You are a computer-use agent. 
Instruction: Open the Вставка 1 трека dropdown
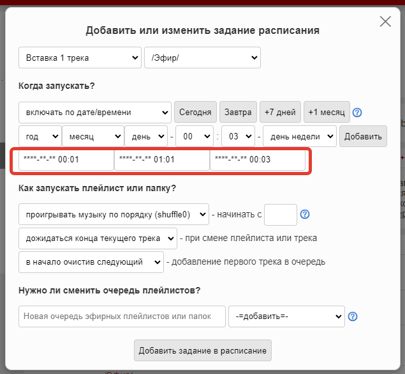[80, 58]
